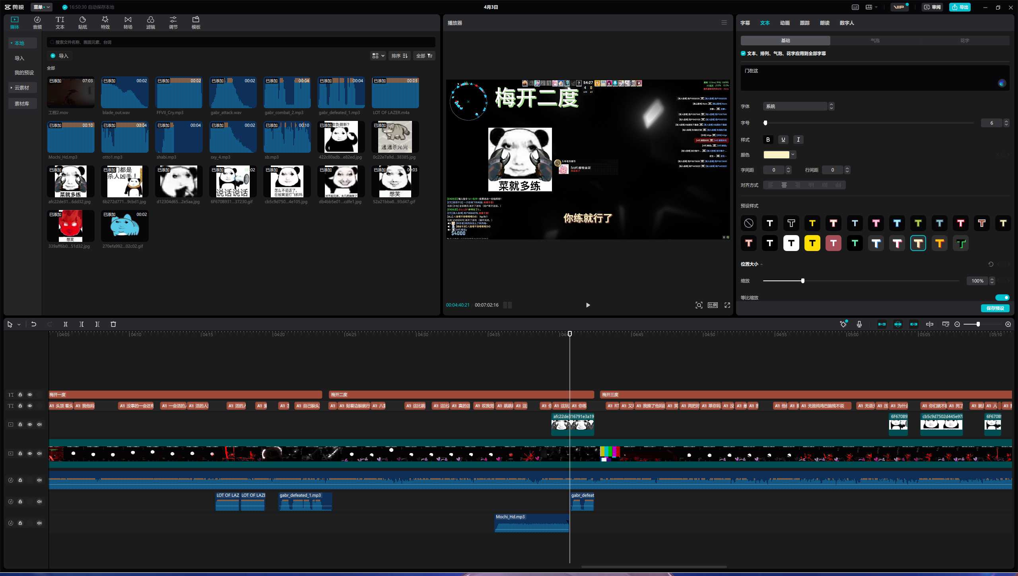Toggle visibility of the 梅开一度 text track
Viewport: 1018px width, 576px height.
click(30, 395)
